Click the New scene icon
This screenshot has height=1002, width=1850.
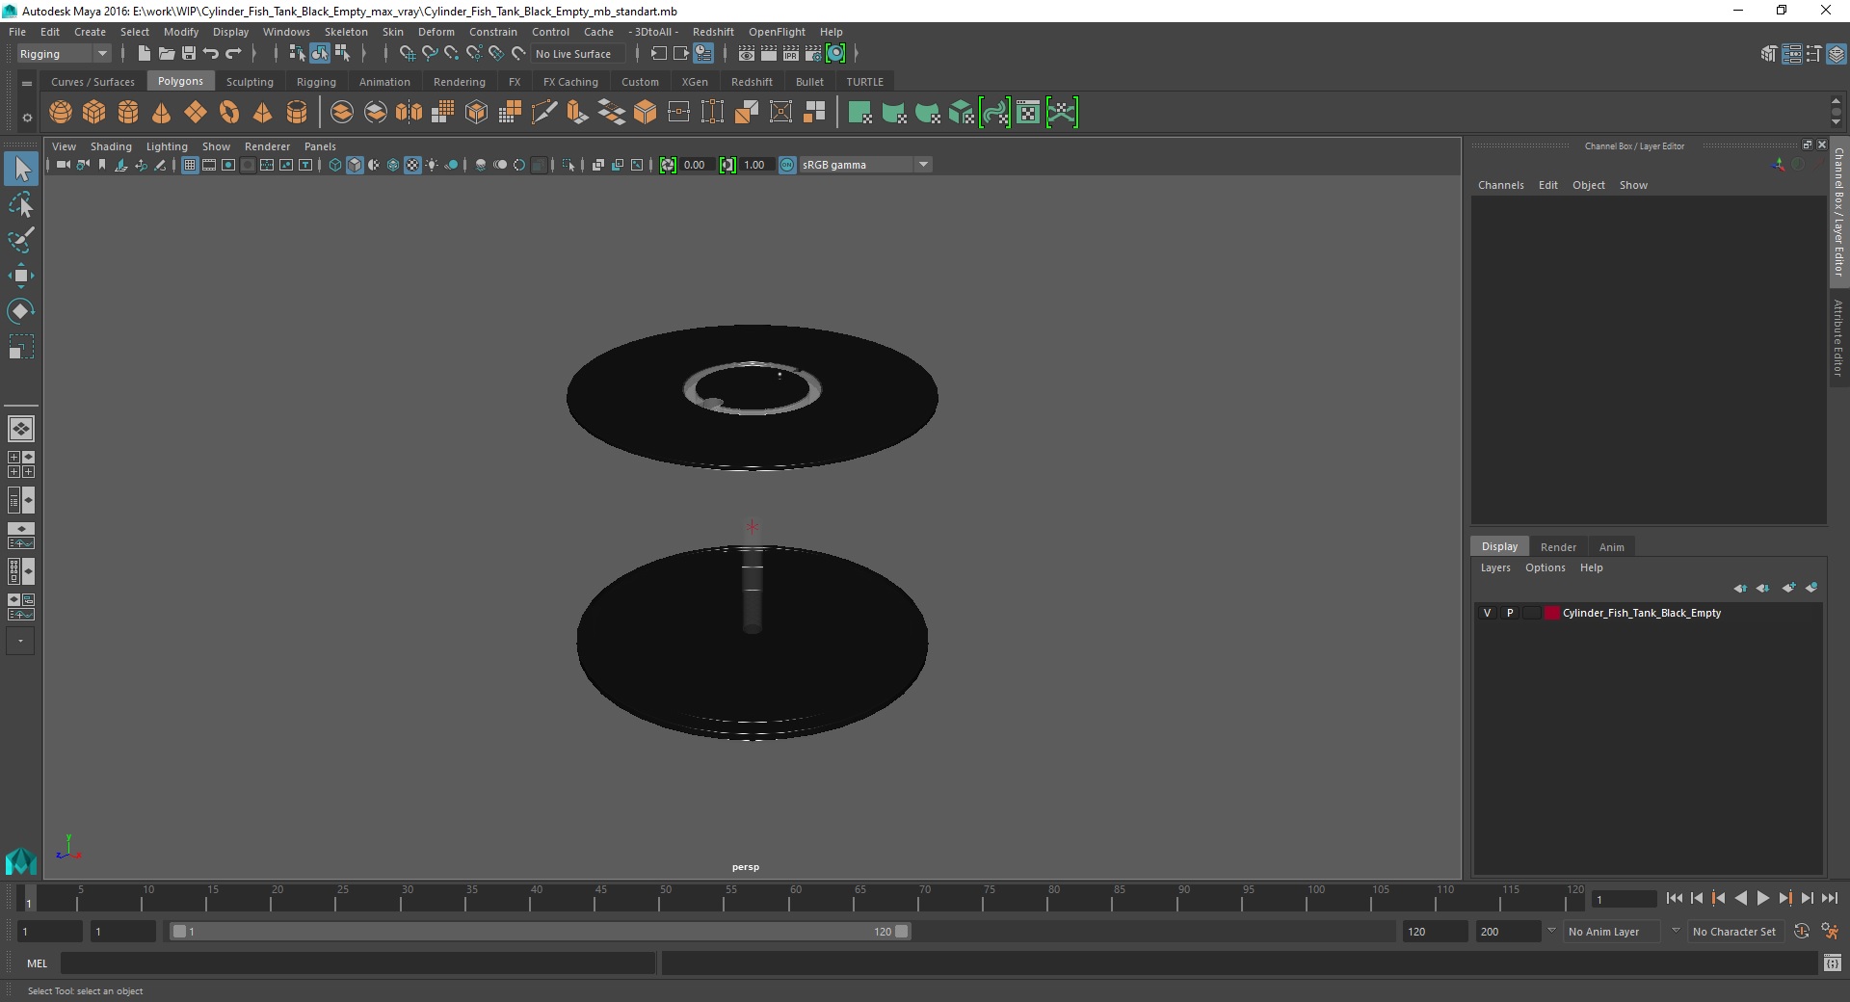click(144, 54)
